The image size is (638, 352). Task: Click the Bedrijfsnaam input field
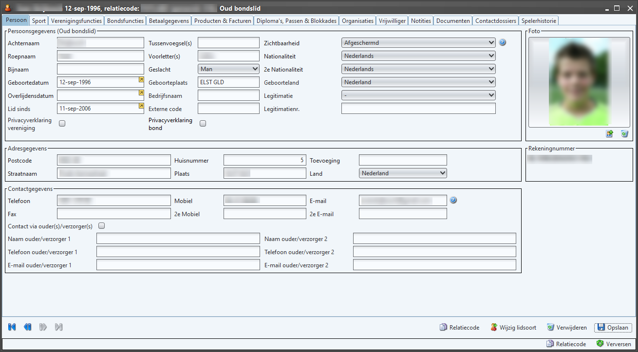pyautogui.click(x=228, y=95)
